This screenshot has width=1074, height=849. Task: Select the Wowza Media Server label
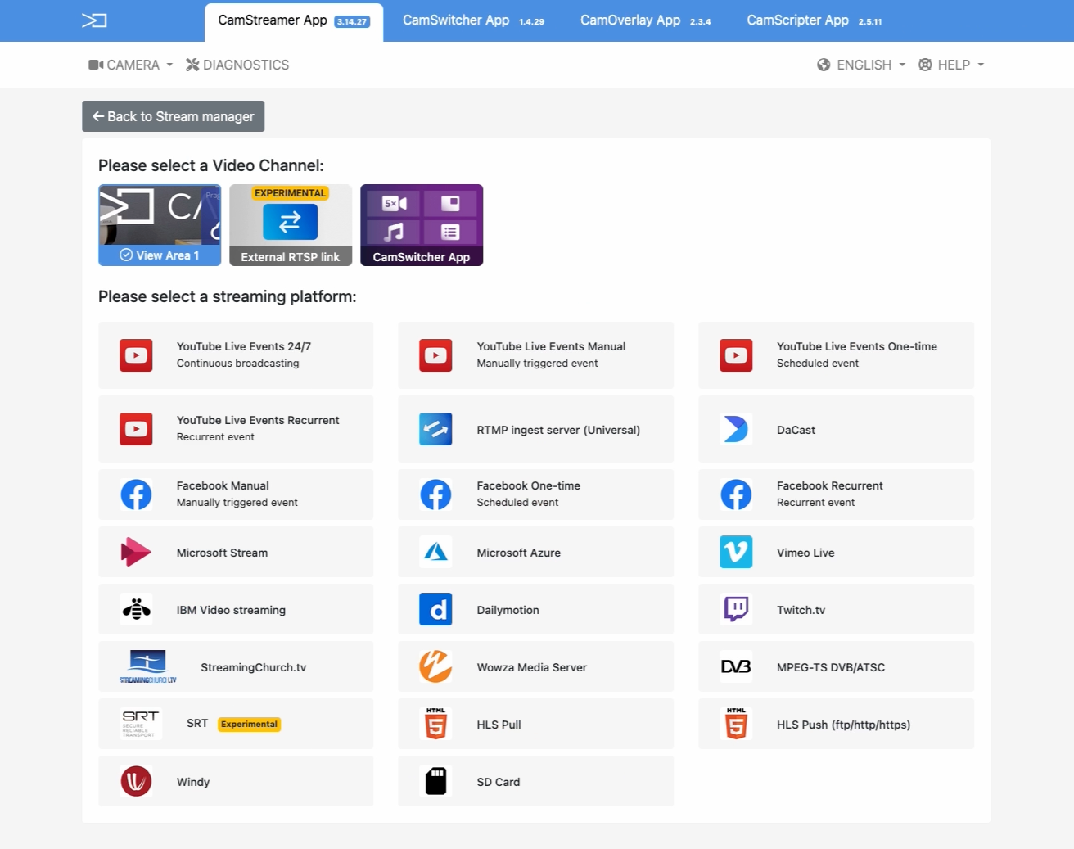532,667
